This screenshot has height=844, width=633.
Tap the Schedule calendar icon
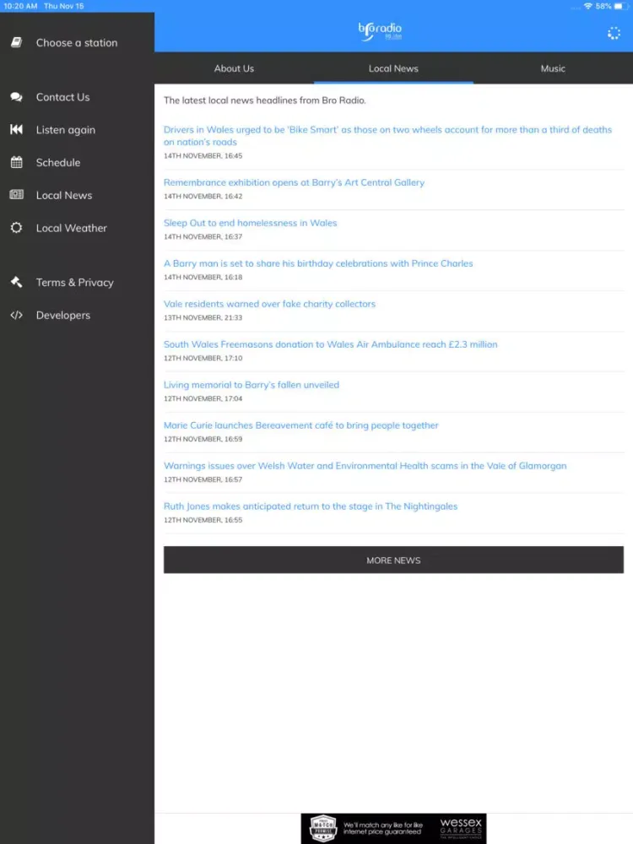[17, 162]
